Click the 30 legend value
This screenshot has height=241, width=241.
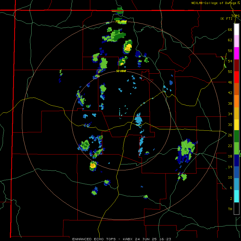coord(230,125)
